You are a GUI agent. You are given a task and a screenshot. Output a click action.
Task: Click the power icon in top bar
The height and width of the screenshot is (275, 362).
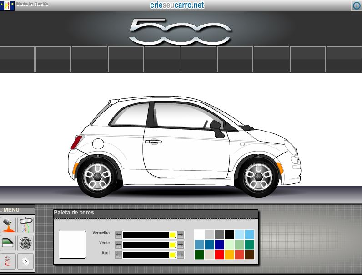[357, 5]
